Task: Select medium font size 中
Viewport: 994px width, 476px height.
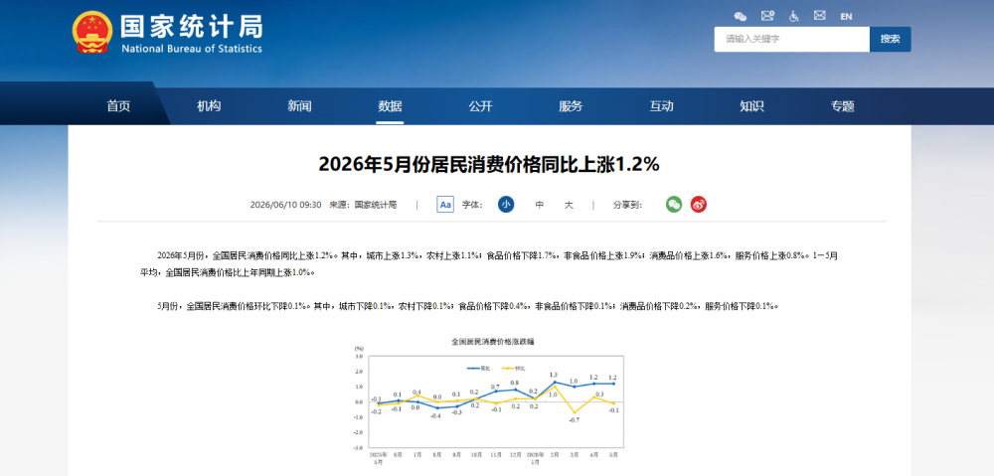Action: [540, 205]
